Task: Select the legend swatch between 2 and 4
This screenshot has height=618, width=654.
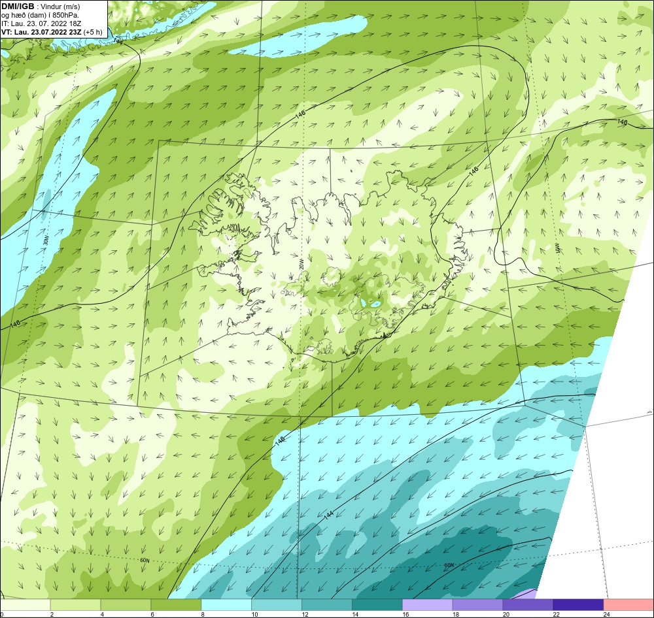Action: tap(75, 605)
